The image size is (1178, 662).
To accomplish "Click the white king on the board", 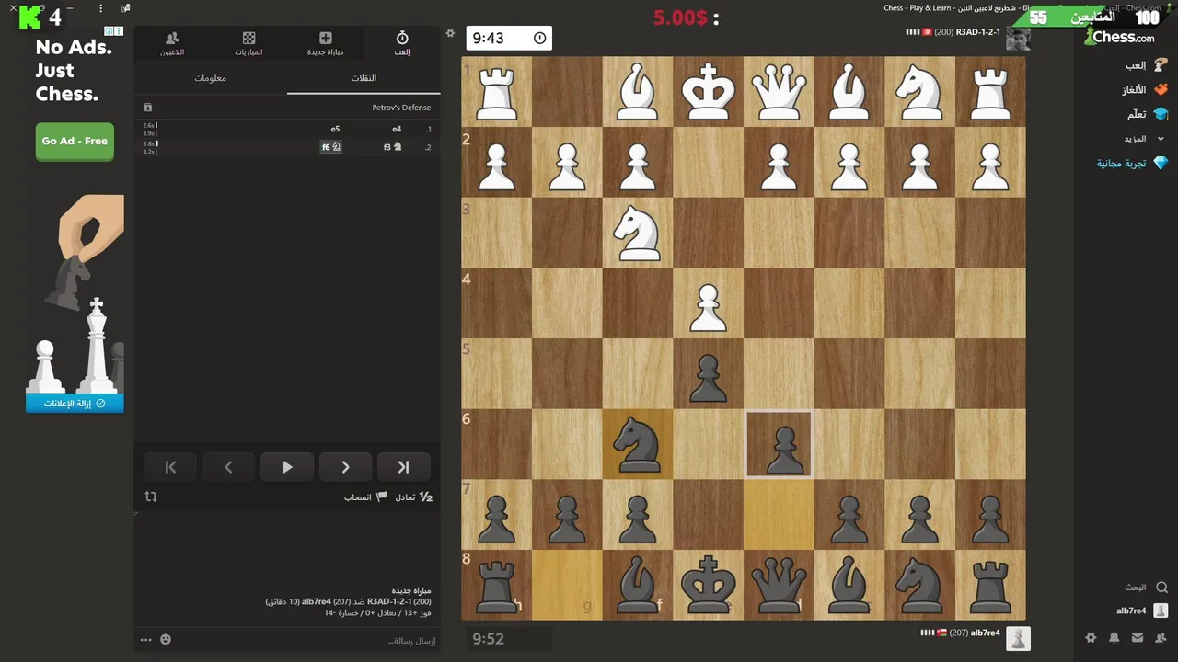I will (x=708, y=92).
